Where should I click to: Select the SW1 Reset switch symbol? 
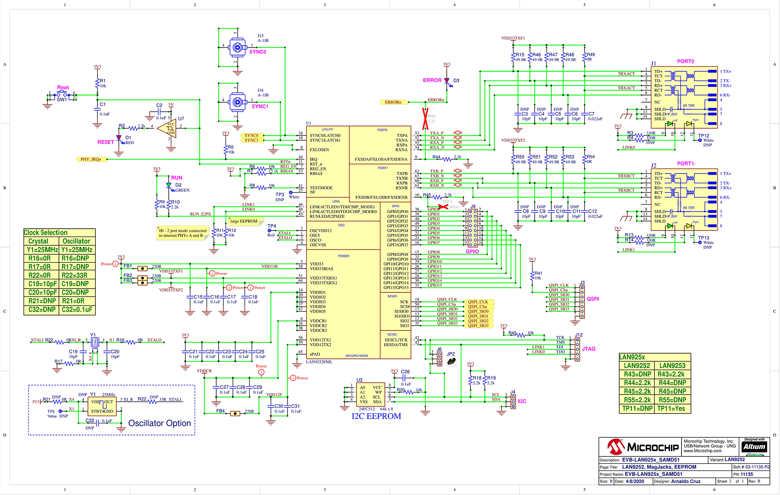62,95
